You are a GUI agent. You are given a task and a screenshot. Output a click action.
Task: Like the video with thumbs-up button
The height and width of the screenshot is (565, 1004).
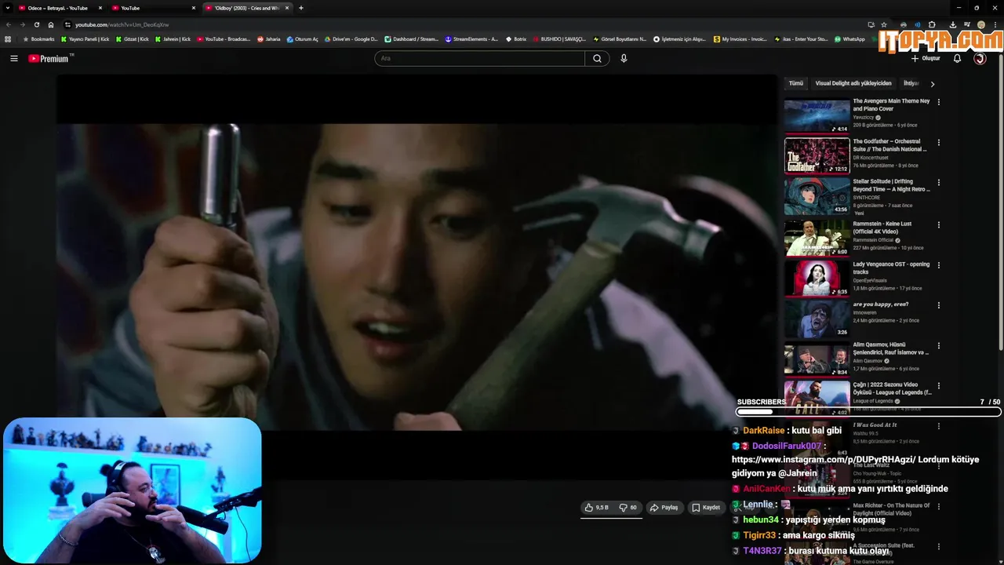(596, 508)
